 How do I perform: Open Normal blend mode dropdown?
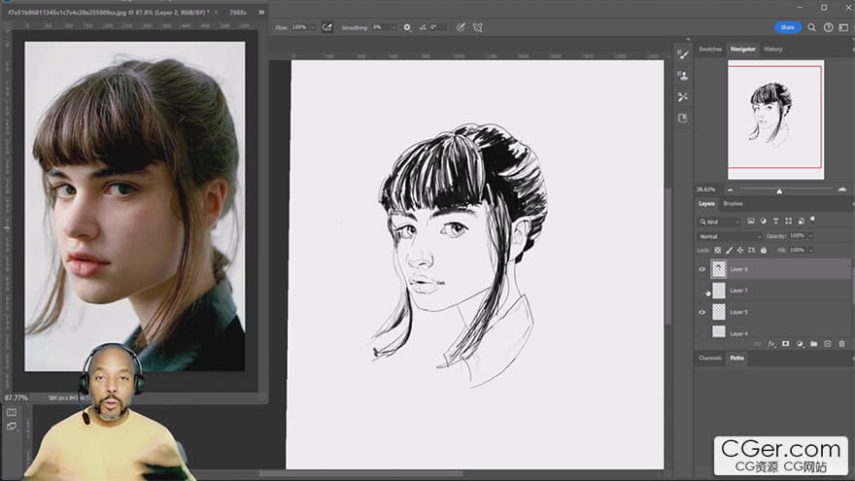point(730,236)
